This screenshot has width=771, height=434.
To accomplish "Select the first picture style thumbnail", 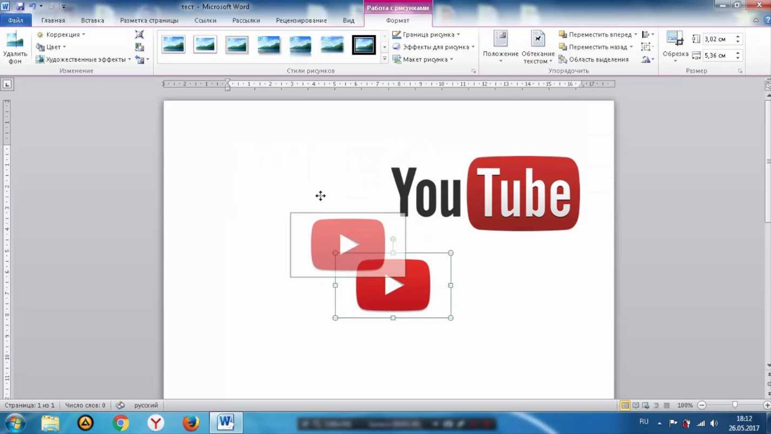I will point(173,44).
